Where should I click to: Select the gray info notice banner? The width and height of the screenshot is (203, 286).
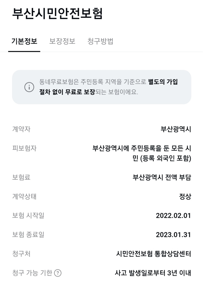[101, 87]
